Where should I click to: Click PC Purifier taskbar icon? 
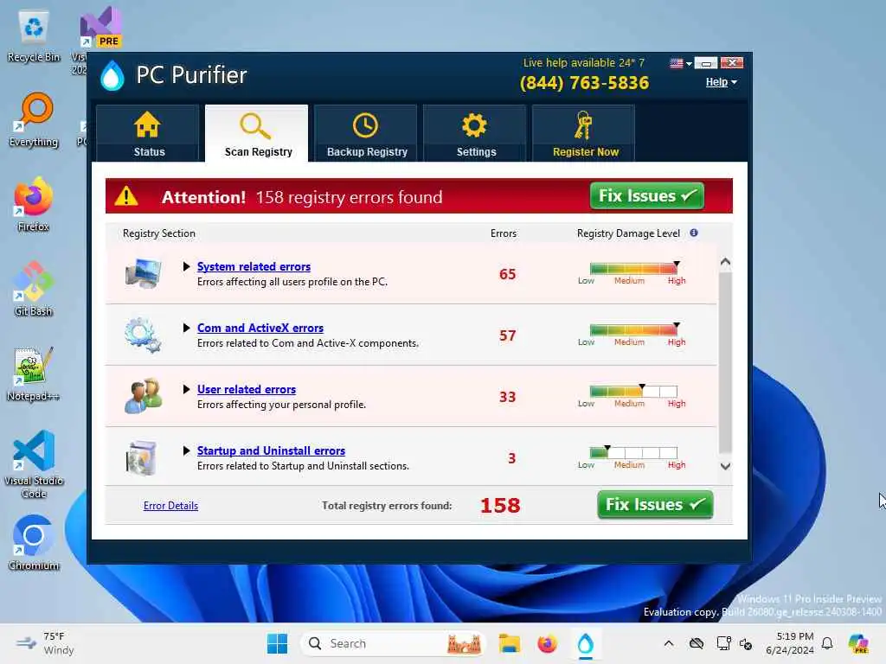pos(586,643)
